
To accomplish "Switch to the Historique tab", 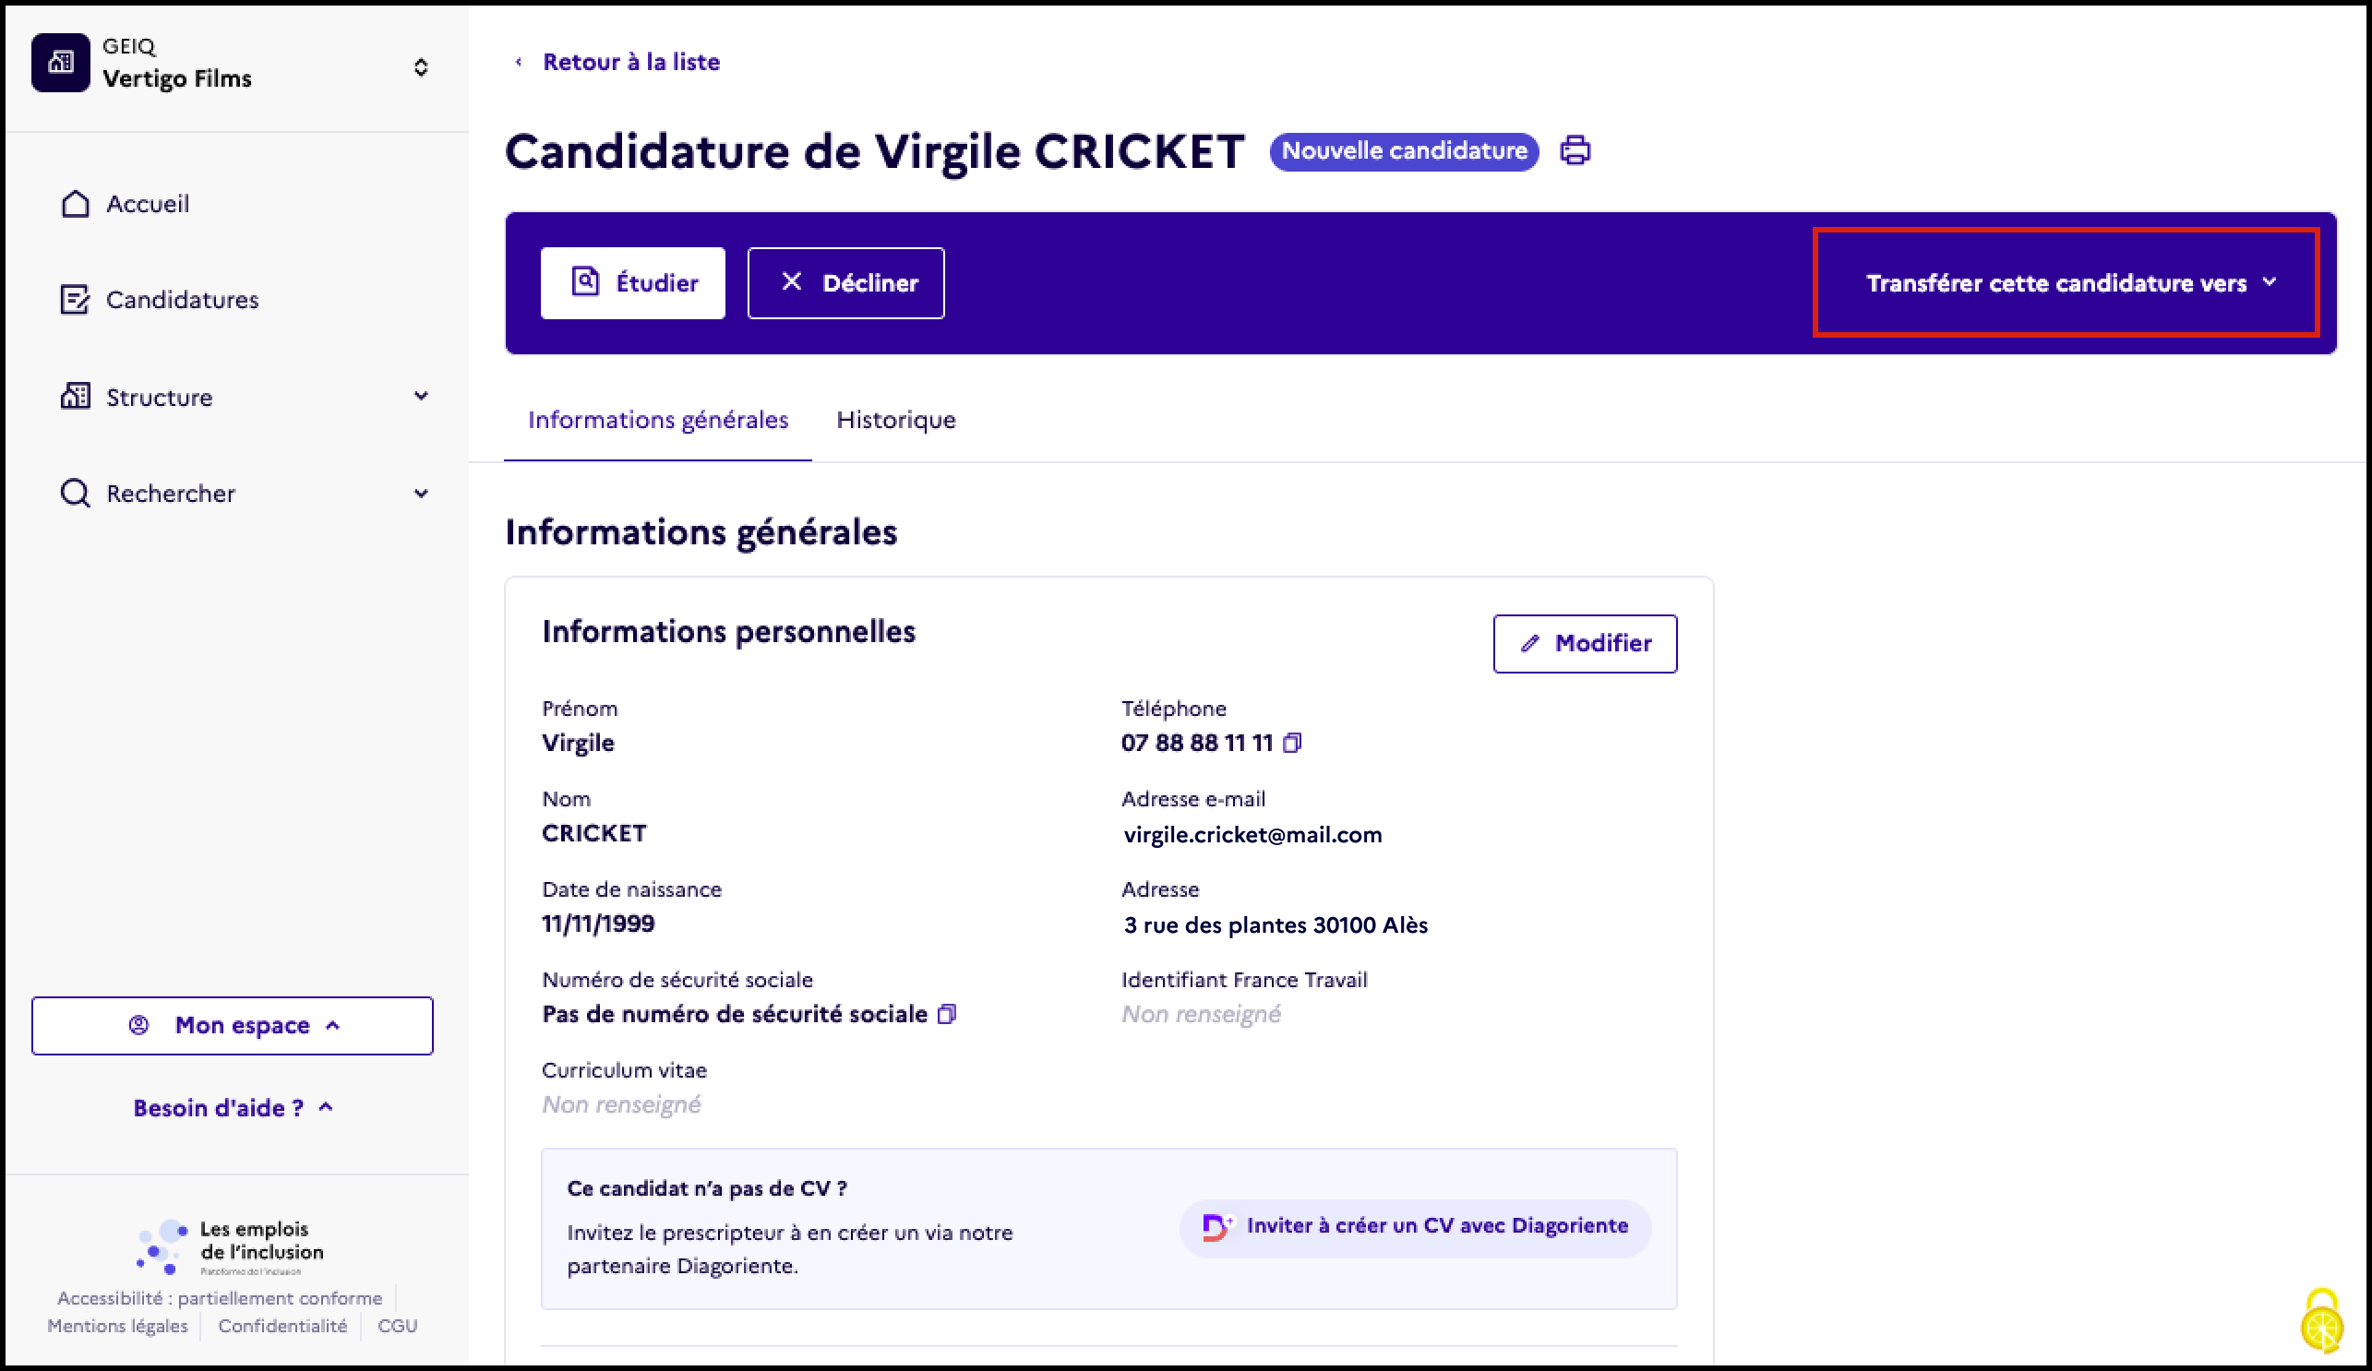I will pos(896,420).
